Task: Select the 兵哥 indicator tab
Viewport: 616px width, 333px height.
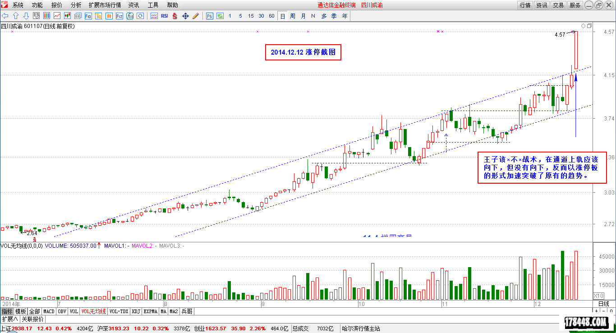Action: point(187,311)
